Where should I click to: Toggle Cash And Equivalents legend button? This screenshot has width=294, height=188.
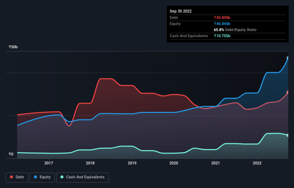(82, 177)
